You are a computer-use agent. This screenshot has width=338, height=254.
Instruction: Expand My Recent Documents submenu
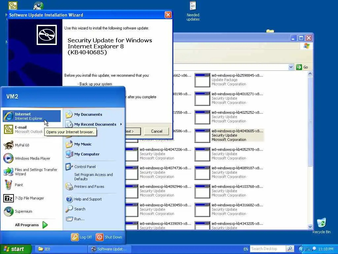coord(94,124)
